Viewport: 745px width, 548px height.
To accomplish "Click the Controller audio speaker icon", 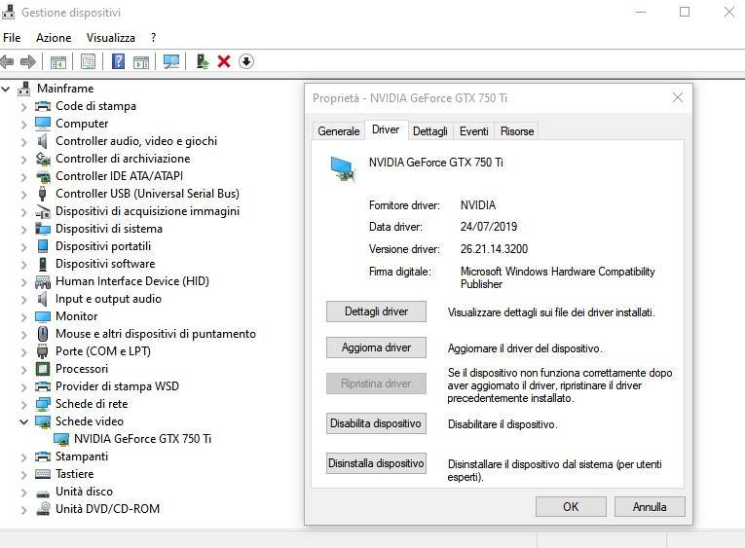I will pyautogui.click(x=43, y=141).
